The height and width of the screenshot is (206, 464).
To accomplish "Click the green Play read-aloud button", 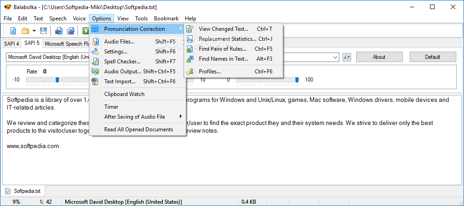I will pyautogui.click(x=86, y=30).
